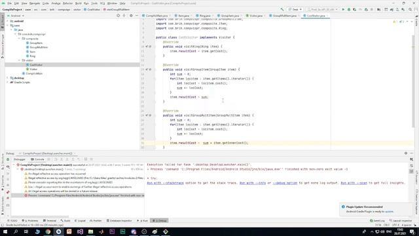Viewport: 419px width, 236px height.
Task: Click the Make Project hammer icon
Action: (282, 9)
